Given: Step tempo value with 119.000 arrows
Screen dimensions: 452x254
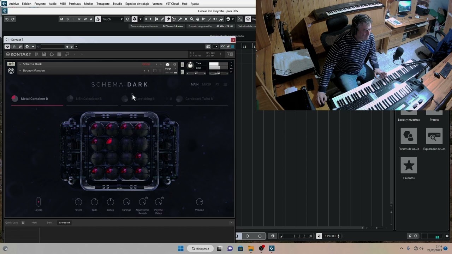Looking at the screenshot, I should 339,236.
